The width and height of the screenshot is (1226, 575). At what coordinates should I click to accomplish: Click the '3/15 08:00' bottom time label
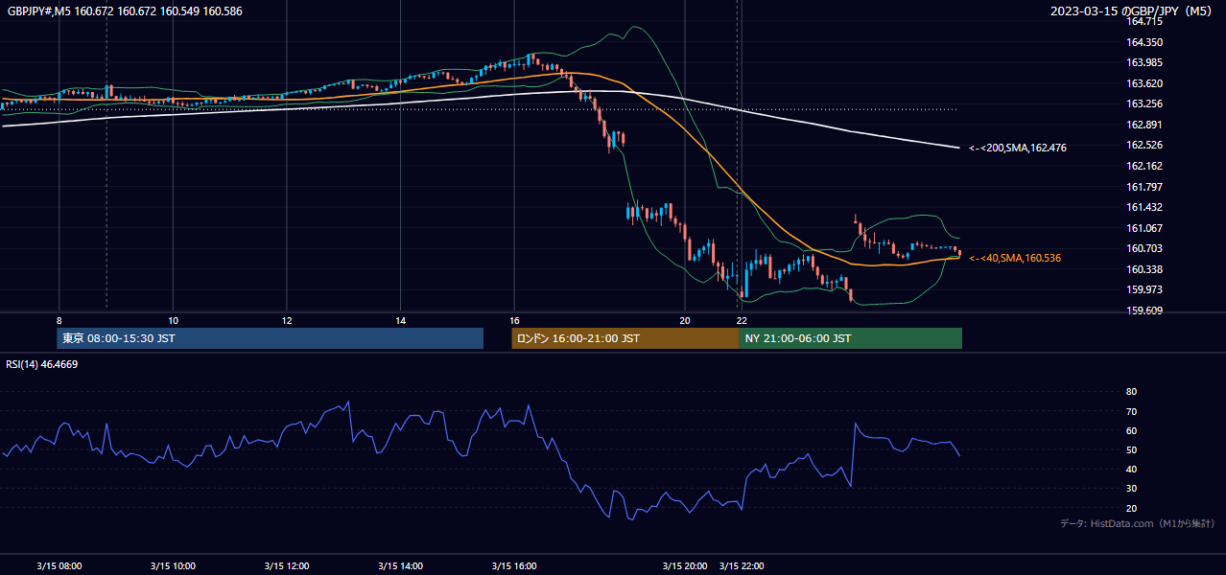point(59,565)
